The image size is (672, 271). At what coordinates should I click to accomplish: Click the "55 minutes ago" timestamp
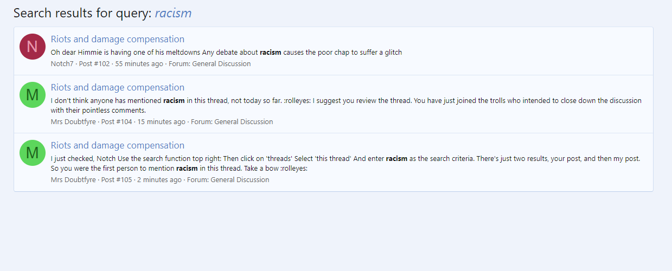(139, 64)
